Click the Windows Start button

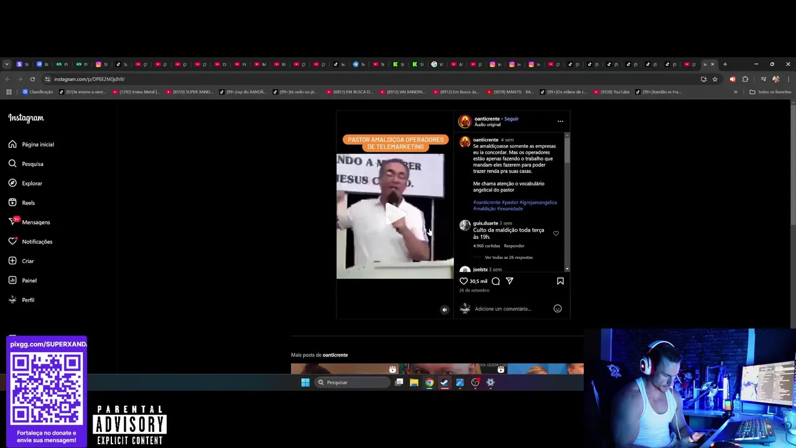(305, 383)
